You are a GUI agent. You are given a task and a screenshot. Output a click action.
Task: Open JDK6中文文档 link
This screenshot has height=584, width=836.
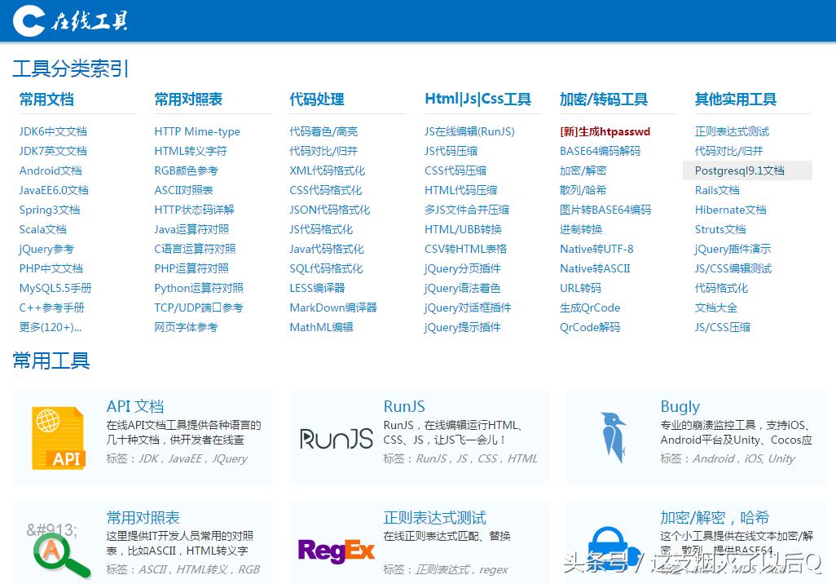[x=53, y=131]
